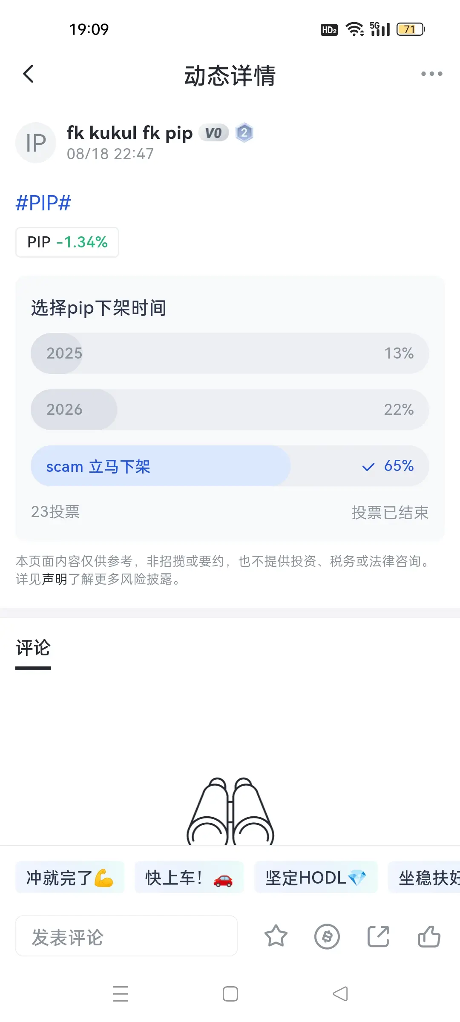Tap the V0 level badge
The height and width of the screenshot is (1022, 460).
tap(213, 133)
